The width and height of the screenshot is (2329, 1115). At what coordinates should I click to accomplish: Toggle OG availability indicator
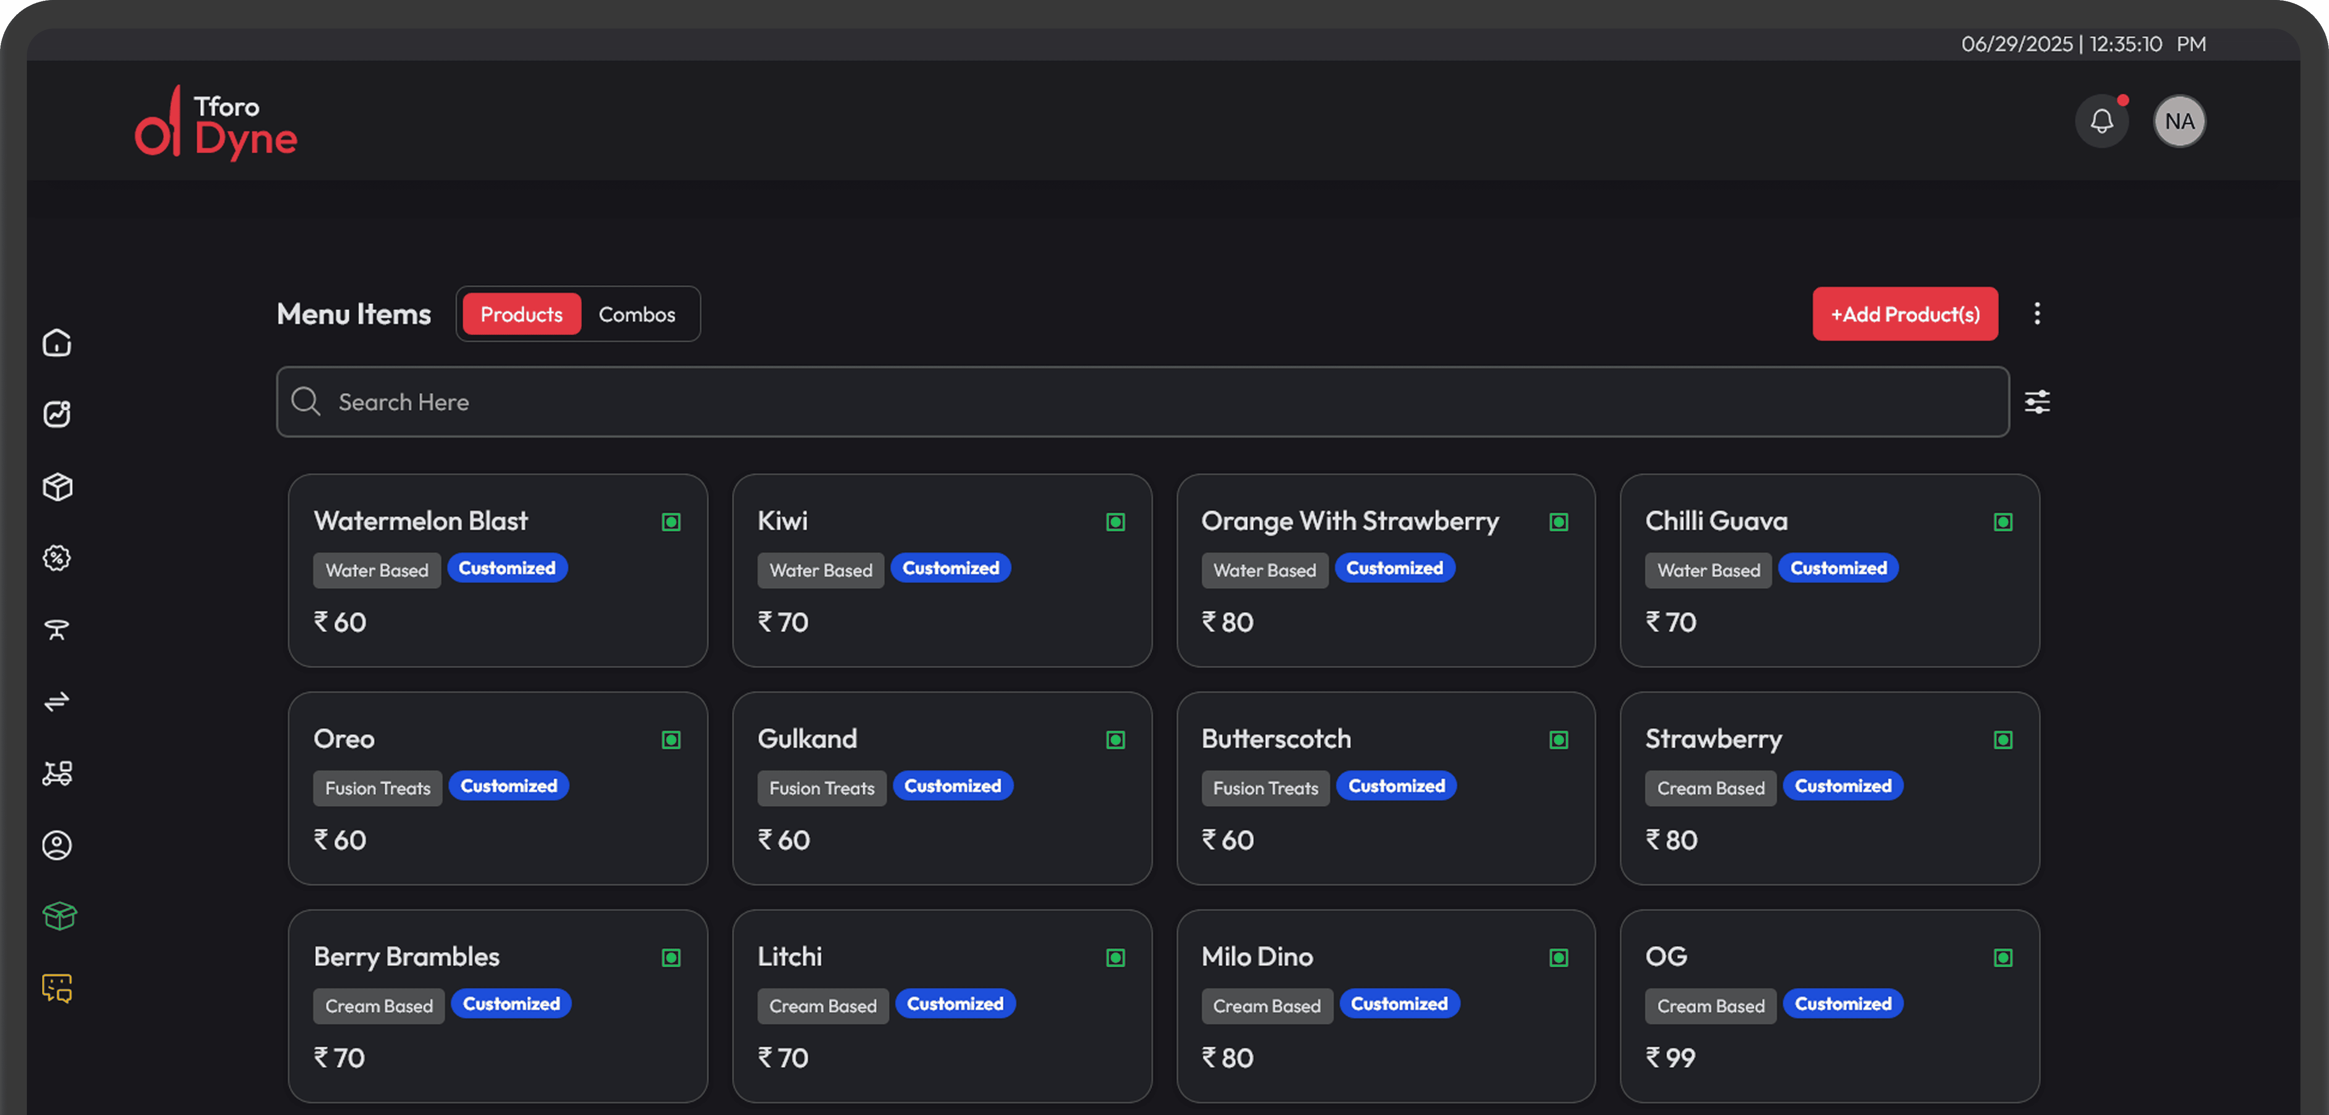[x=2003, y=958]
